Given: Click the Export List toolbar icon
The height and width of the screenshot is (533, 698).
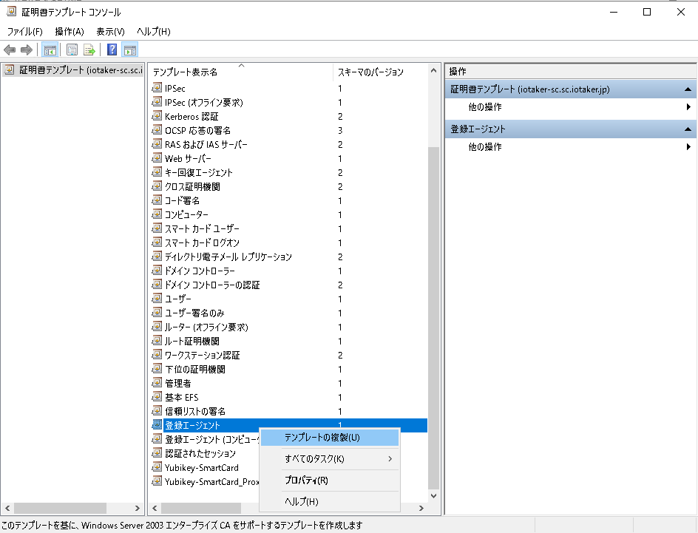Looking at the screenshot, I should (x=89, y=50).
